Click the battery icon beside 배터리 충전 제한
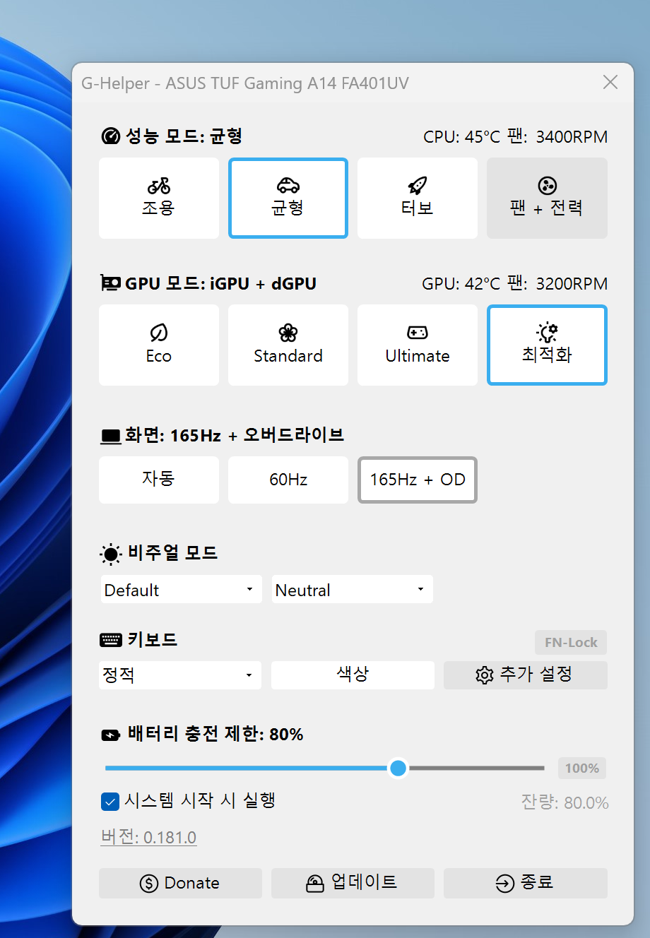 [111, 735]
